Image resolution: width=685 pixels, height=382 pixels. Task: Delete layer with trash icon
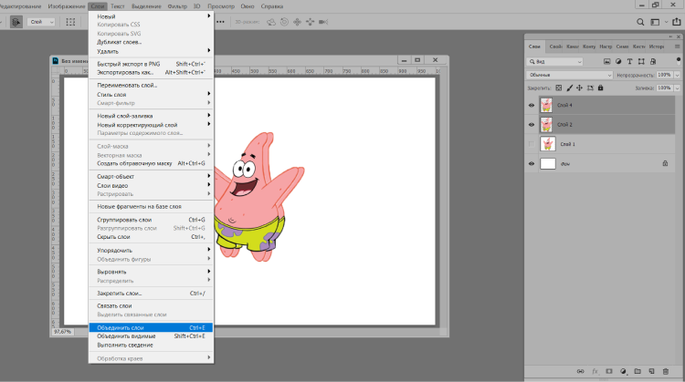665,372
